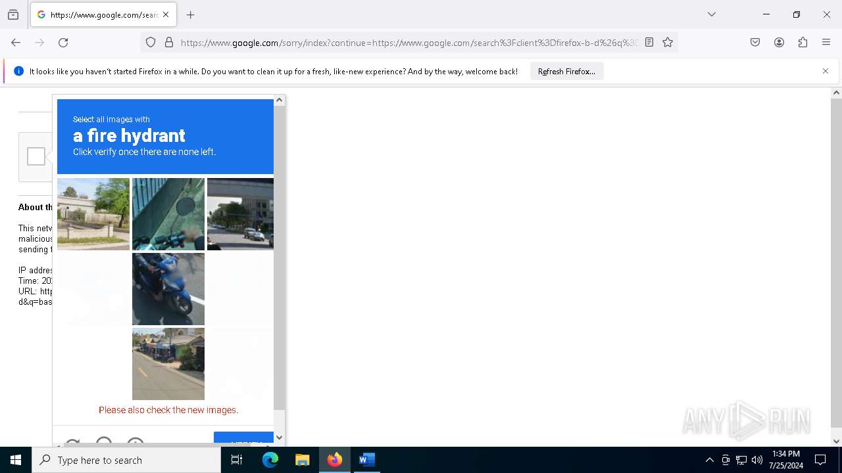Open the Windows Start menu
This screenshot has width=842, height=473.
(x=16, y=460)
